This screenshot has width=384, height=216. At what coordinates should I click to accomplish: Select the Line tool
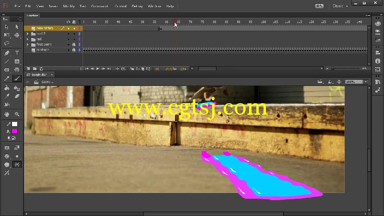click(7, 61)
